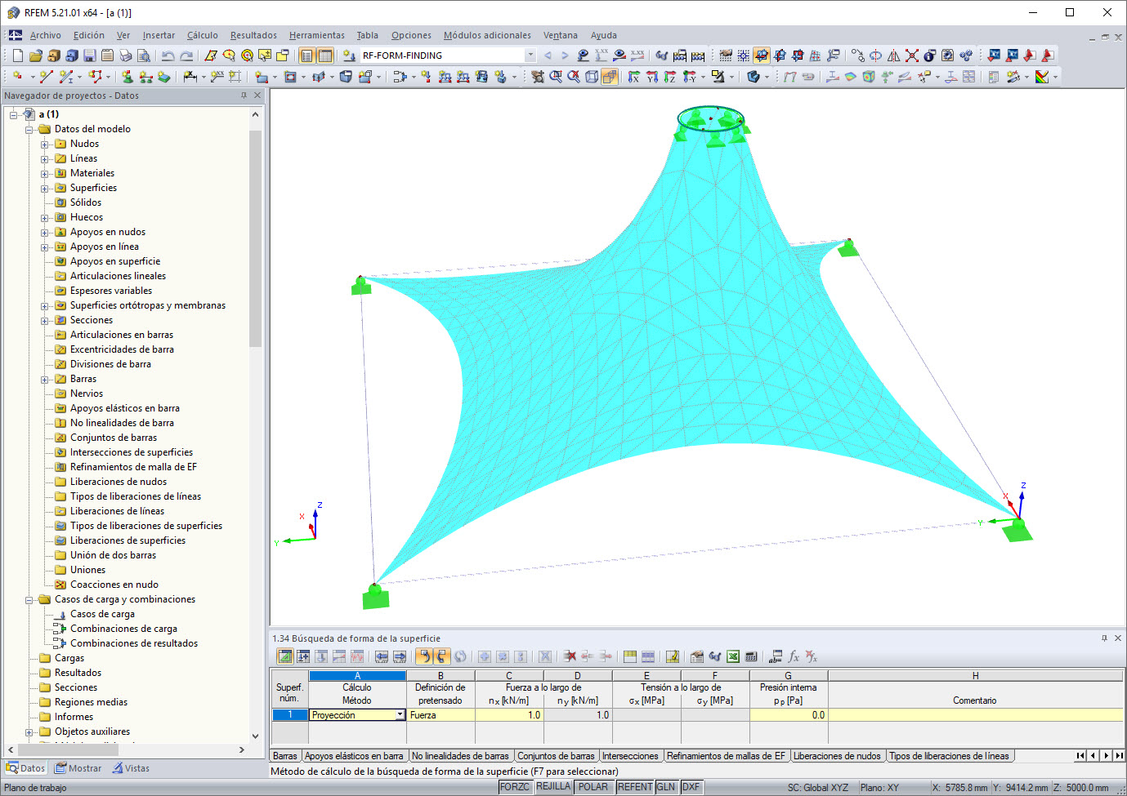
Task: Click the view in Y direction icon
Action: click(x=652, y=77)
